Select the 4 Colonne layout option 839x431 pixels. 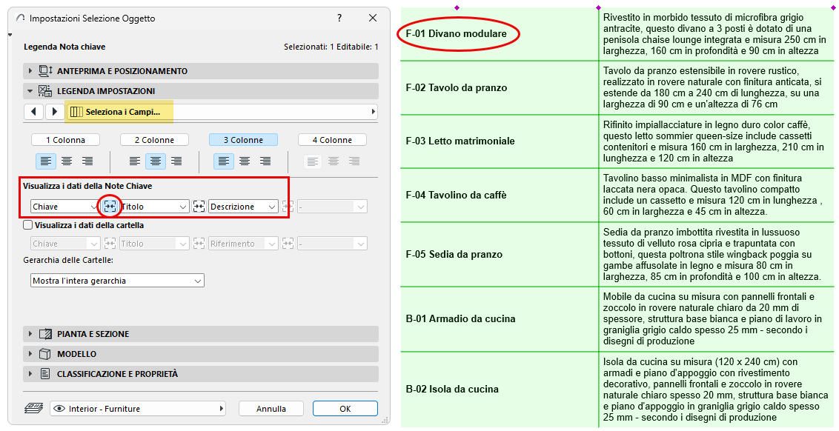coord(332,139)
